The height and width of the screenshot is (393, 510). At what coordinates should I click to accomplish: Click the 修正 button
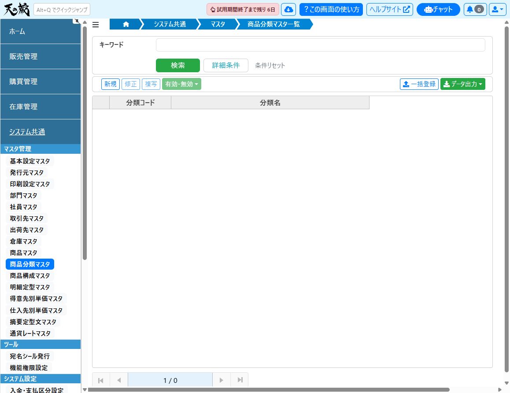(x=131, y=84)
